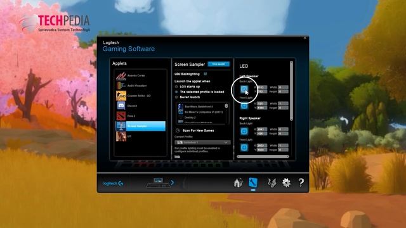Select 'LGS starts up' radio option
This screenshot has width=406, height=228.
(176, 87)
